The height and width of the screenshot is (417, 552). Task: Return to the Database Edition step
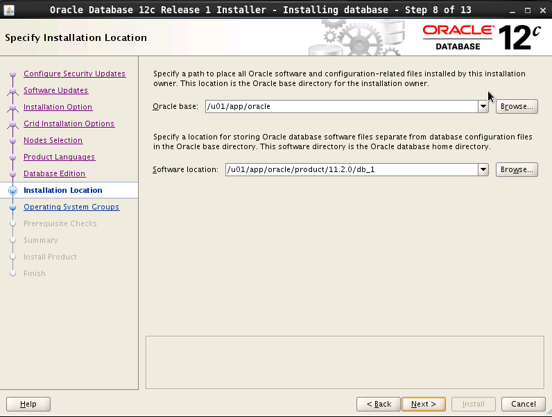point(54,173)
